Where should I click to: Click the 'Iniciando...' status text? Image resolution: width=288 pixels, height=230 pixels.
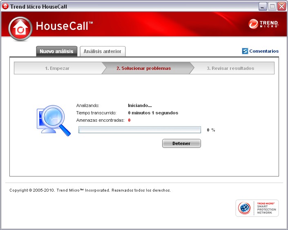pyautogui.click(x=140, y=105)
